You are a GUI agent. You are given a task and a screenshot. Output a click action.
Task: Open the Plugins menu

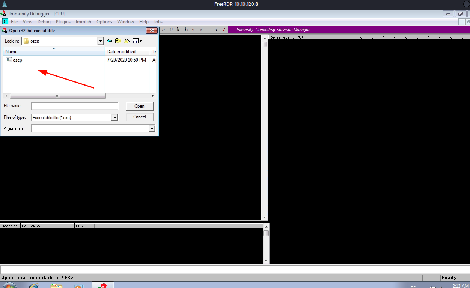63,22
